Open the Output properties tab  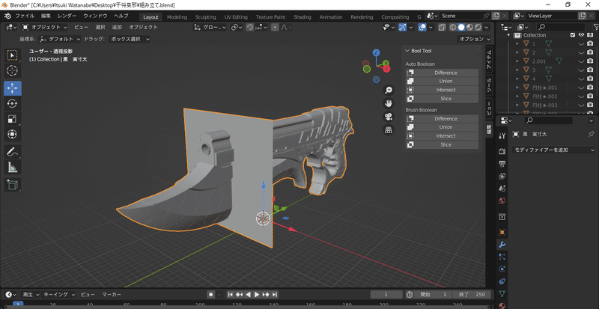click(502, 164)
